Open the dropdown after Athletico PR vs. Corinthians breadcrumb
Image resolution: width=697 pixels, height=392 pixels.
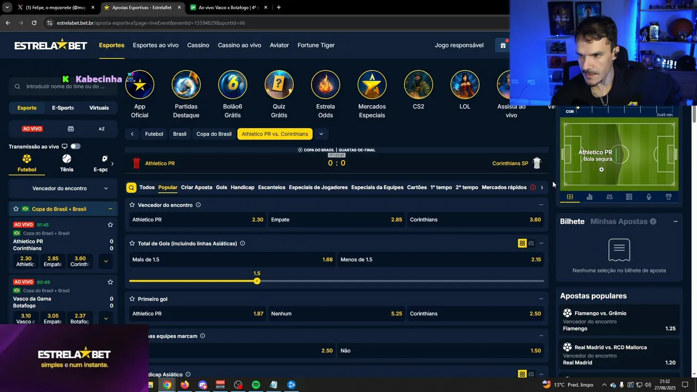pos(321,134)
